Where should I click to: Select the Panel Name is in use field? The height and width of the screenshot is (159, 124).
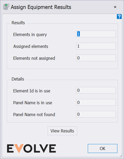[x=96, y=102]
